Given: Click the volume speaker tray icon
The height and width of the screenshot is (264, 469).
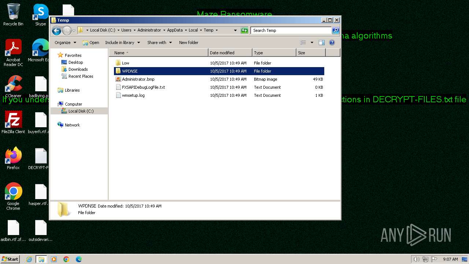Looking at the screenshot, I should pyautogui.click(x=417, y=259).
